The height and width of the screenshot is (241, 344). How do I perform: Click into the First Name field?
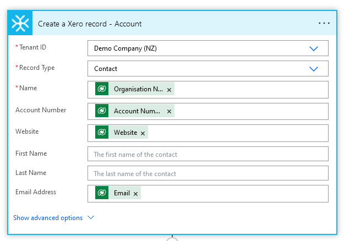208,154
